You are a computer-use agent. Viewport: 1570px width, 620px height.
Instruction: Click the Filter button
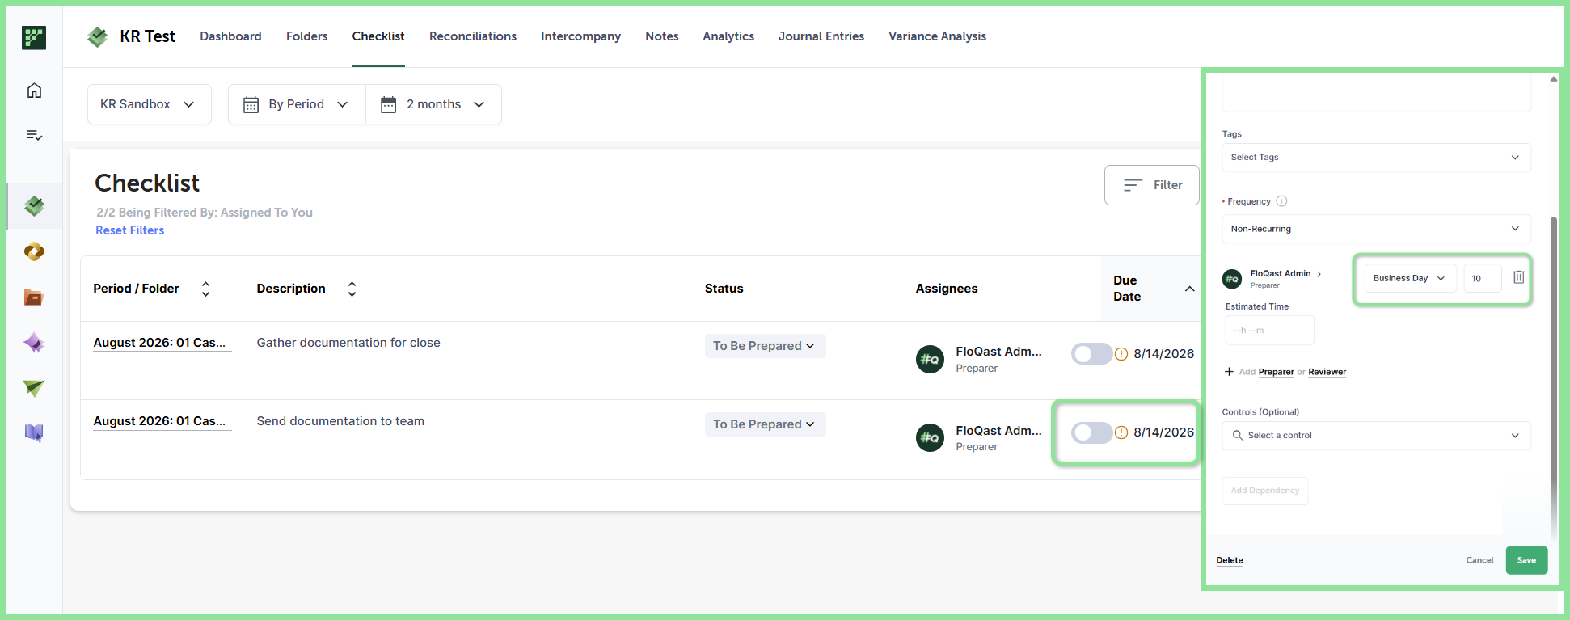pos(1152,185)
